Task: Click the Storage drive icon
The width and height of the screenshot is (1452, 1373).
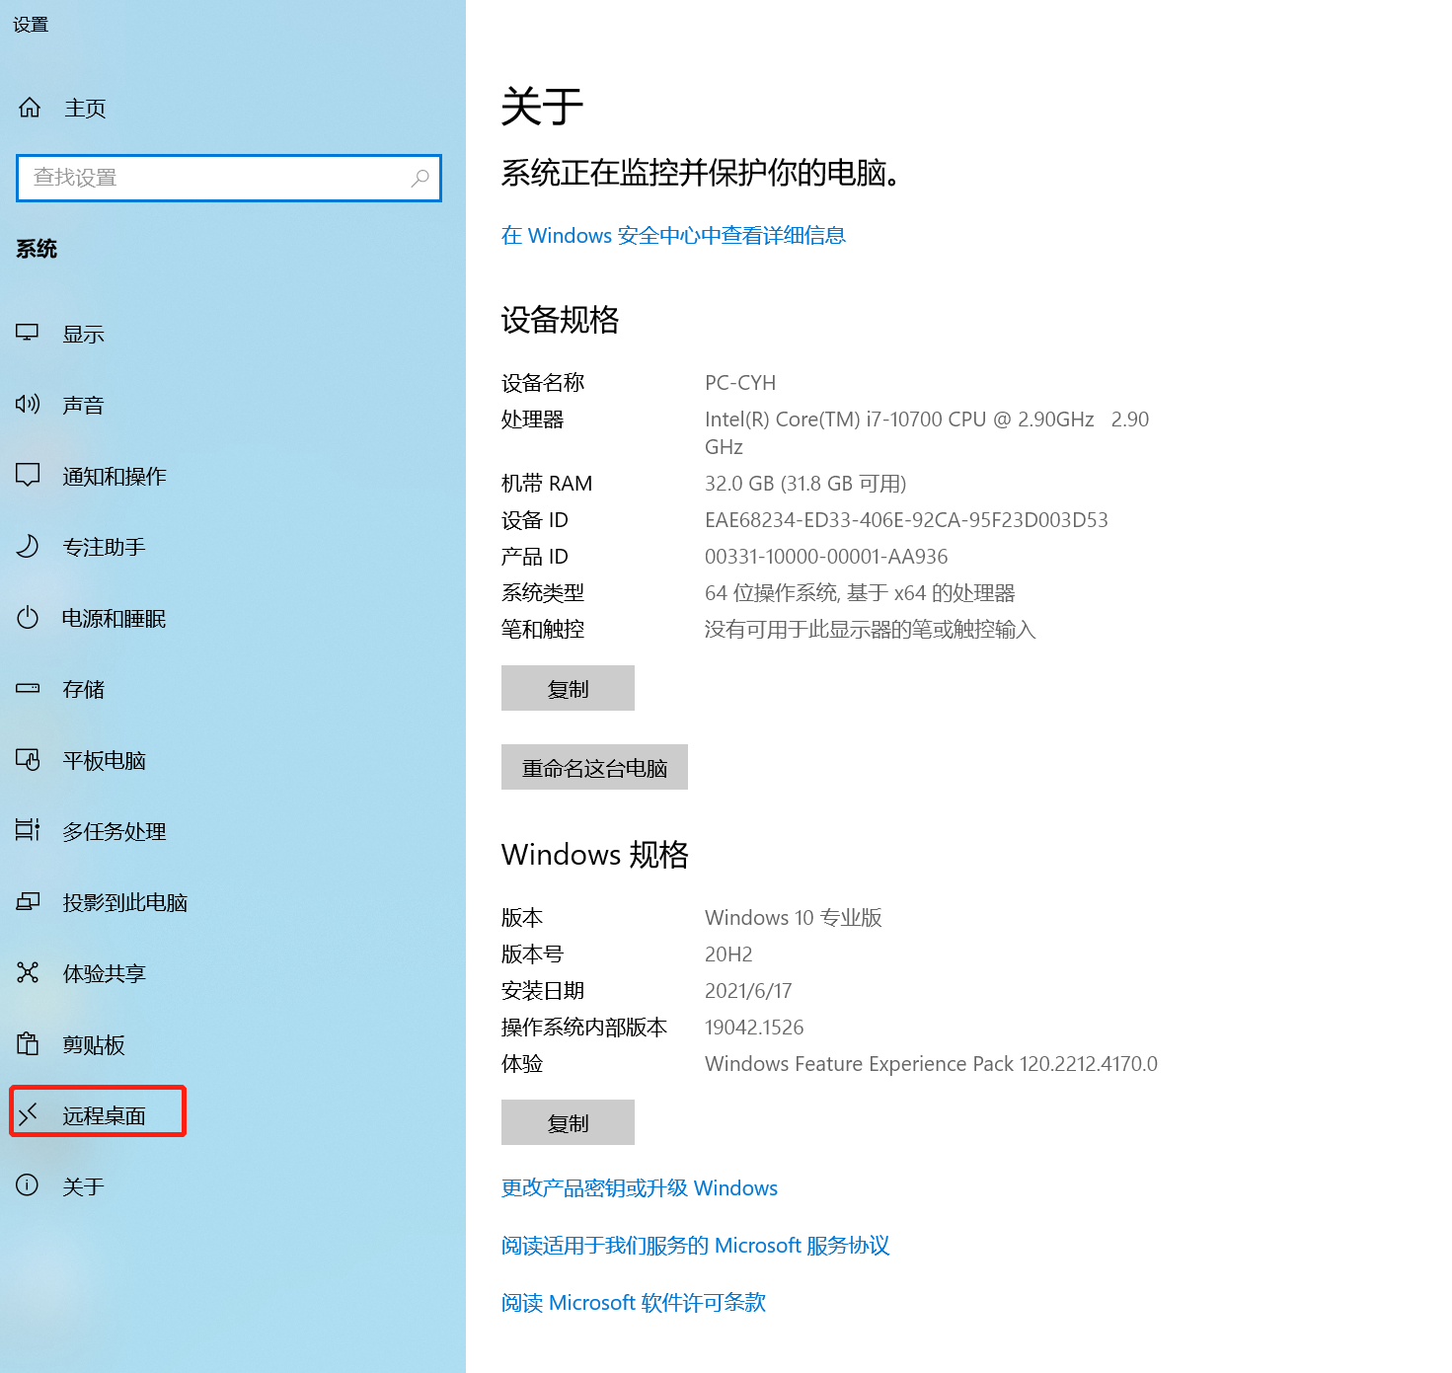Action: [x=28, y=689]
